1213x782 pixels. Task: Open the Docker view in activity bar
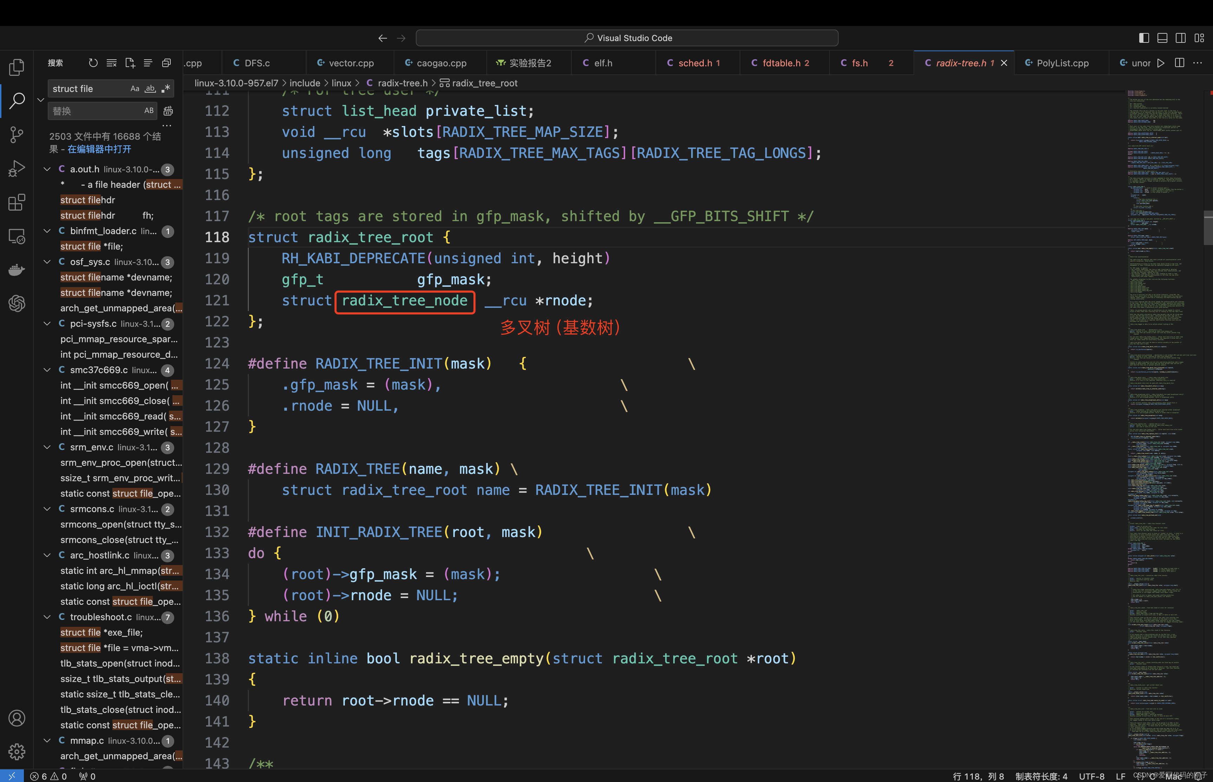pos(17,270)
